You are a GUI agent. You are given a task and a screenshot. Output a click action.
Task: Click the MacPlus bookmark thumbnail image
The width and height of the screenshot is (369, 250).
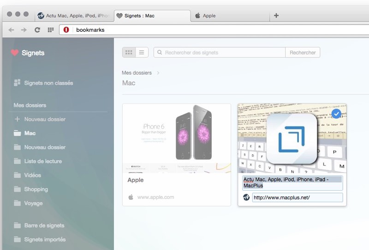(x=292, y=139)
